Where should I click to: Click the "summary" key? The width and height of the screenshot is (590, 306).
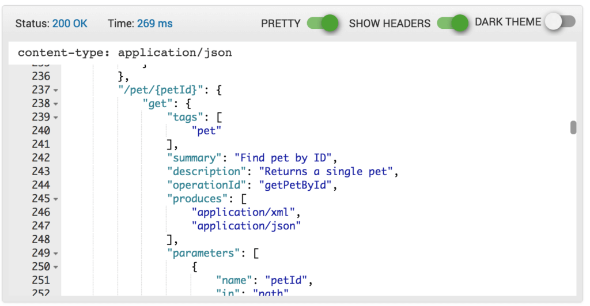pos(195,158)
